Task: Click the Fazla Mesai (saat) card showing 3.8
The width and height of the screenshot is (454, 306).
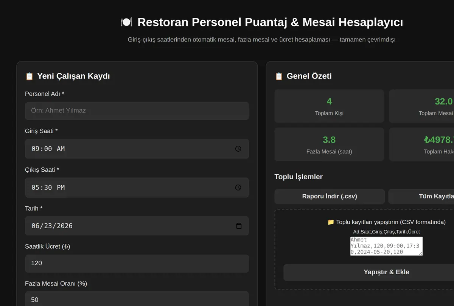Action: click(329, 145)
